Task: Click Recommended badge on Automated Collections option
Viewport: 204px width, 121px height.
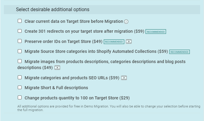Action: (179, 52)
